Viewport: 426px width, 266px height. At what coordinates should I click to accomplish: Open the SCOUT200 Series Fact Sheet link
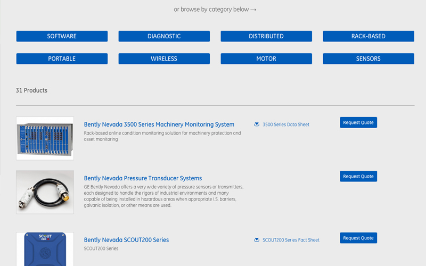coord(291,240)
